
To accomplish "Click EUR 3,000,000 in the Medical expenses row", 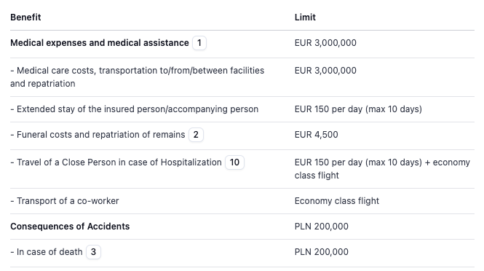I will coord(325,43).
